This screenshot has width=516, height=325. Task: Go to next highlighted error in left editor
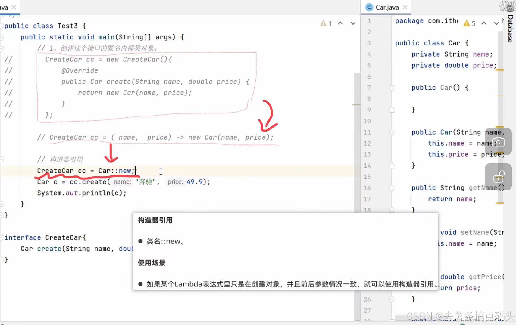point(353,23)
